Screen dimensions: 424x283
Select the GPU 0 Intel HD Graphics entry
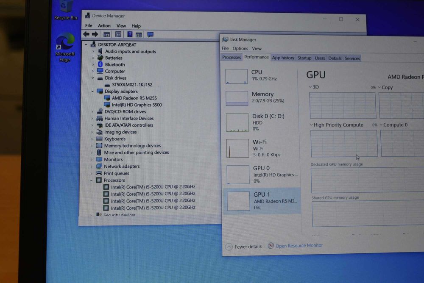tap(262, 175)
